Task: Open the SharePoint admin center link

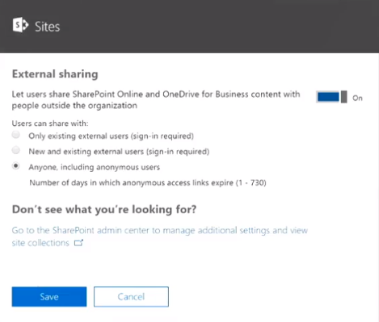Action: click(160, 236)
